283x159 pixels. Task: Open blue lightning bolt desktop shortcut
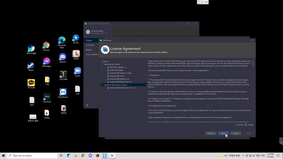click(x=76, y=39)
